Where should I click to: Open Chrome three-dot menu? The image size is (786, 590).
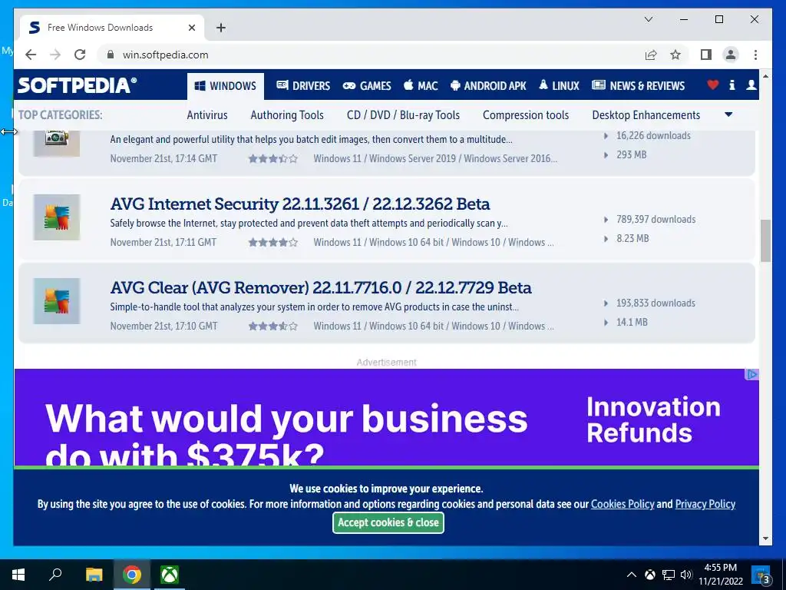pyautogui.click(x=755, y=55)
